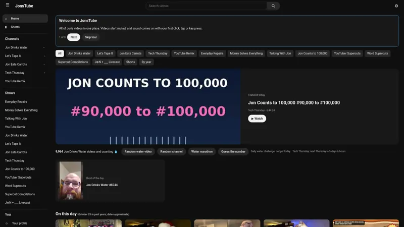
Task: Select the Jon Counts to 100,000 filter chip
Action: click(312, 53)
